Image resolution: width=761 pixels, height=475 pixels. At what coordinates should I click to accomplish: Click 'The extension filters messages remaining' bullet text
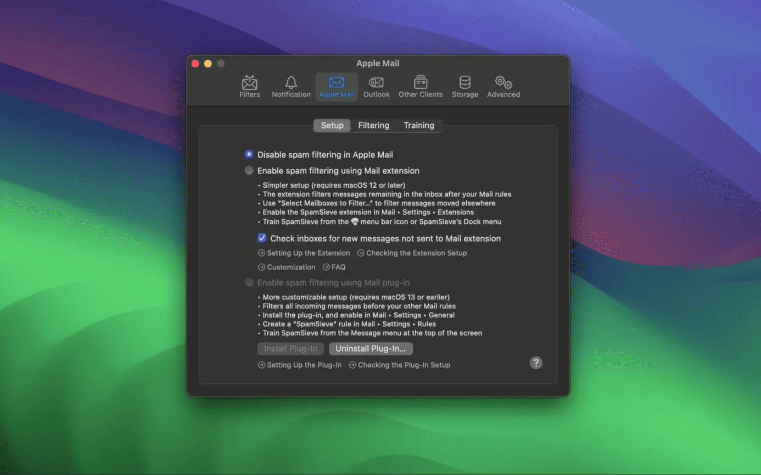(387, 194)
